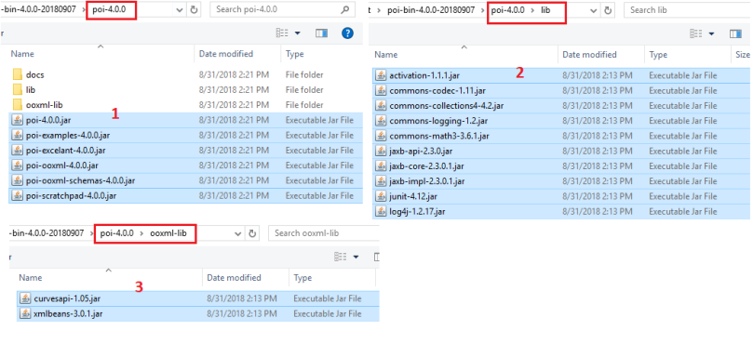Open address history dropdown in lib window
The height and width of the screenshot is (344, 753).
pyautogui.click(x=594, y=10)
